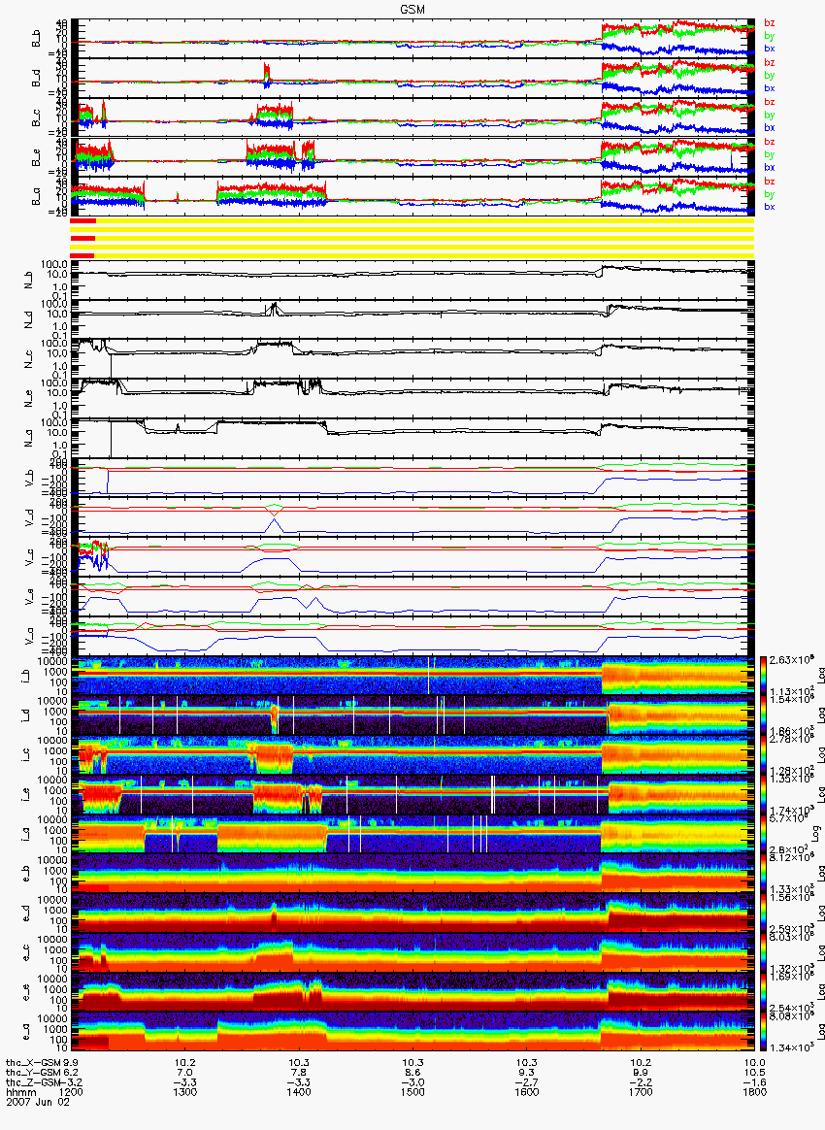The height and width of the screenshot is (1130, 825).
Task: Pick the V_e velocity axis label
Action: (29, 597)
